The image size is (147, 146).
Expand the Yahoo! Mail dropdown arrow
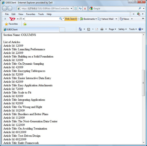click(x=116, y=19)
